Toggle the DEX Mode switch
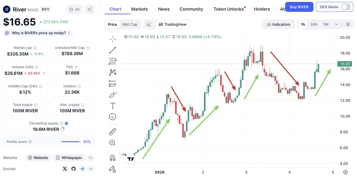357x176 pixels. point(345,7)
